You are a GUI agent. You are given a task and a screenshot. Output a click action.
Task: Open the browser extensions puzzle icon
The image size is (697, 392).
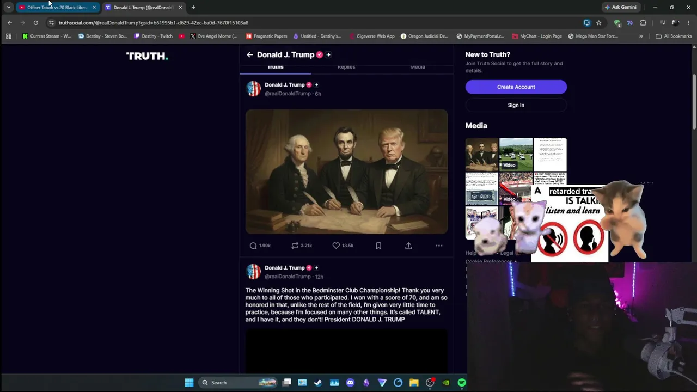click(x=643, y=23)
